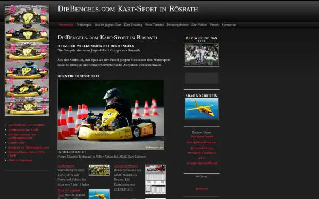Open the red Was ist Jugend-Kart link
The height and width of the screenshot is (199, 319).
(69, 193)
